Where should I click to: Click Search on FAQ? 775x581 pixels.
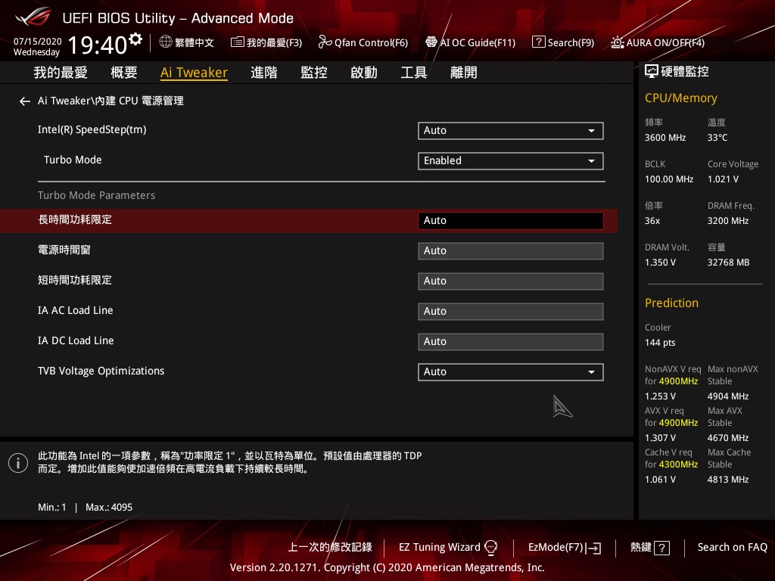coord(732,548)
